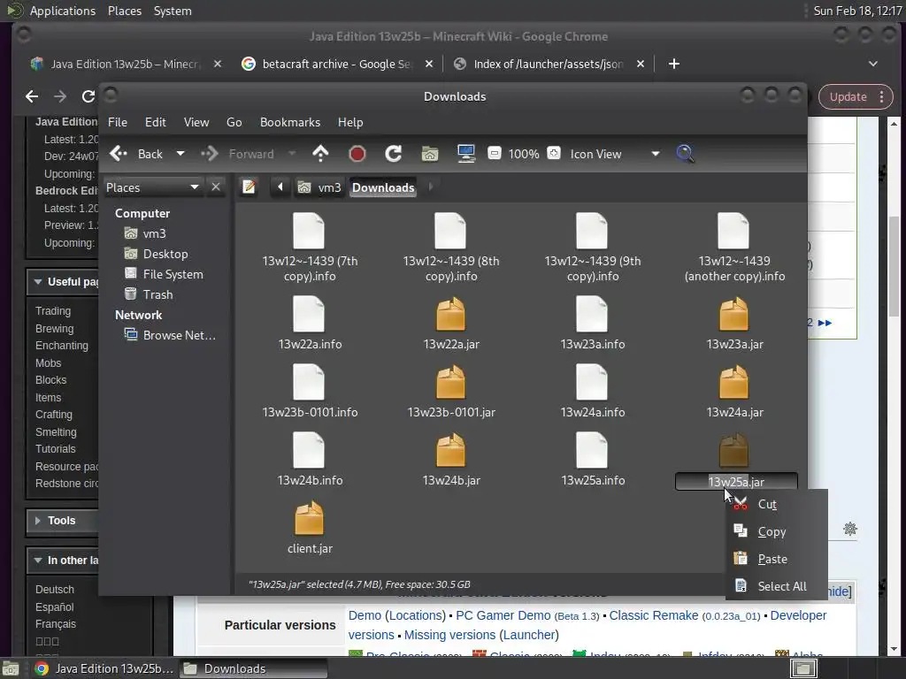Screen dimensions: 906x679
Task: Click the Computer toolbar icon
Action: click(x=466, y=154)
